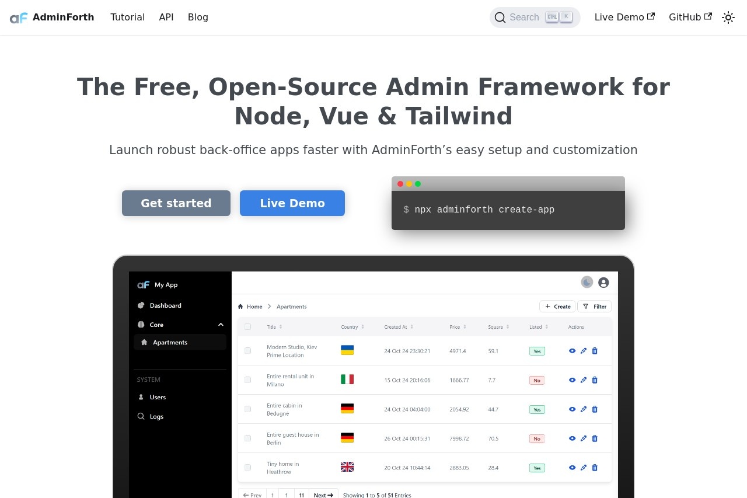Open the Tutorial nav item
The height and width of the screenshot is (498, 747).
127,18
